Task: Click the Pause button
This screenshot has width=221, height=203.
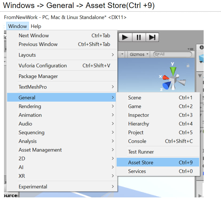Action: point(139,37)
